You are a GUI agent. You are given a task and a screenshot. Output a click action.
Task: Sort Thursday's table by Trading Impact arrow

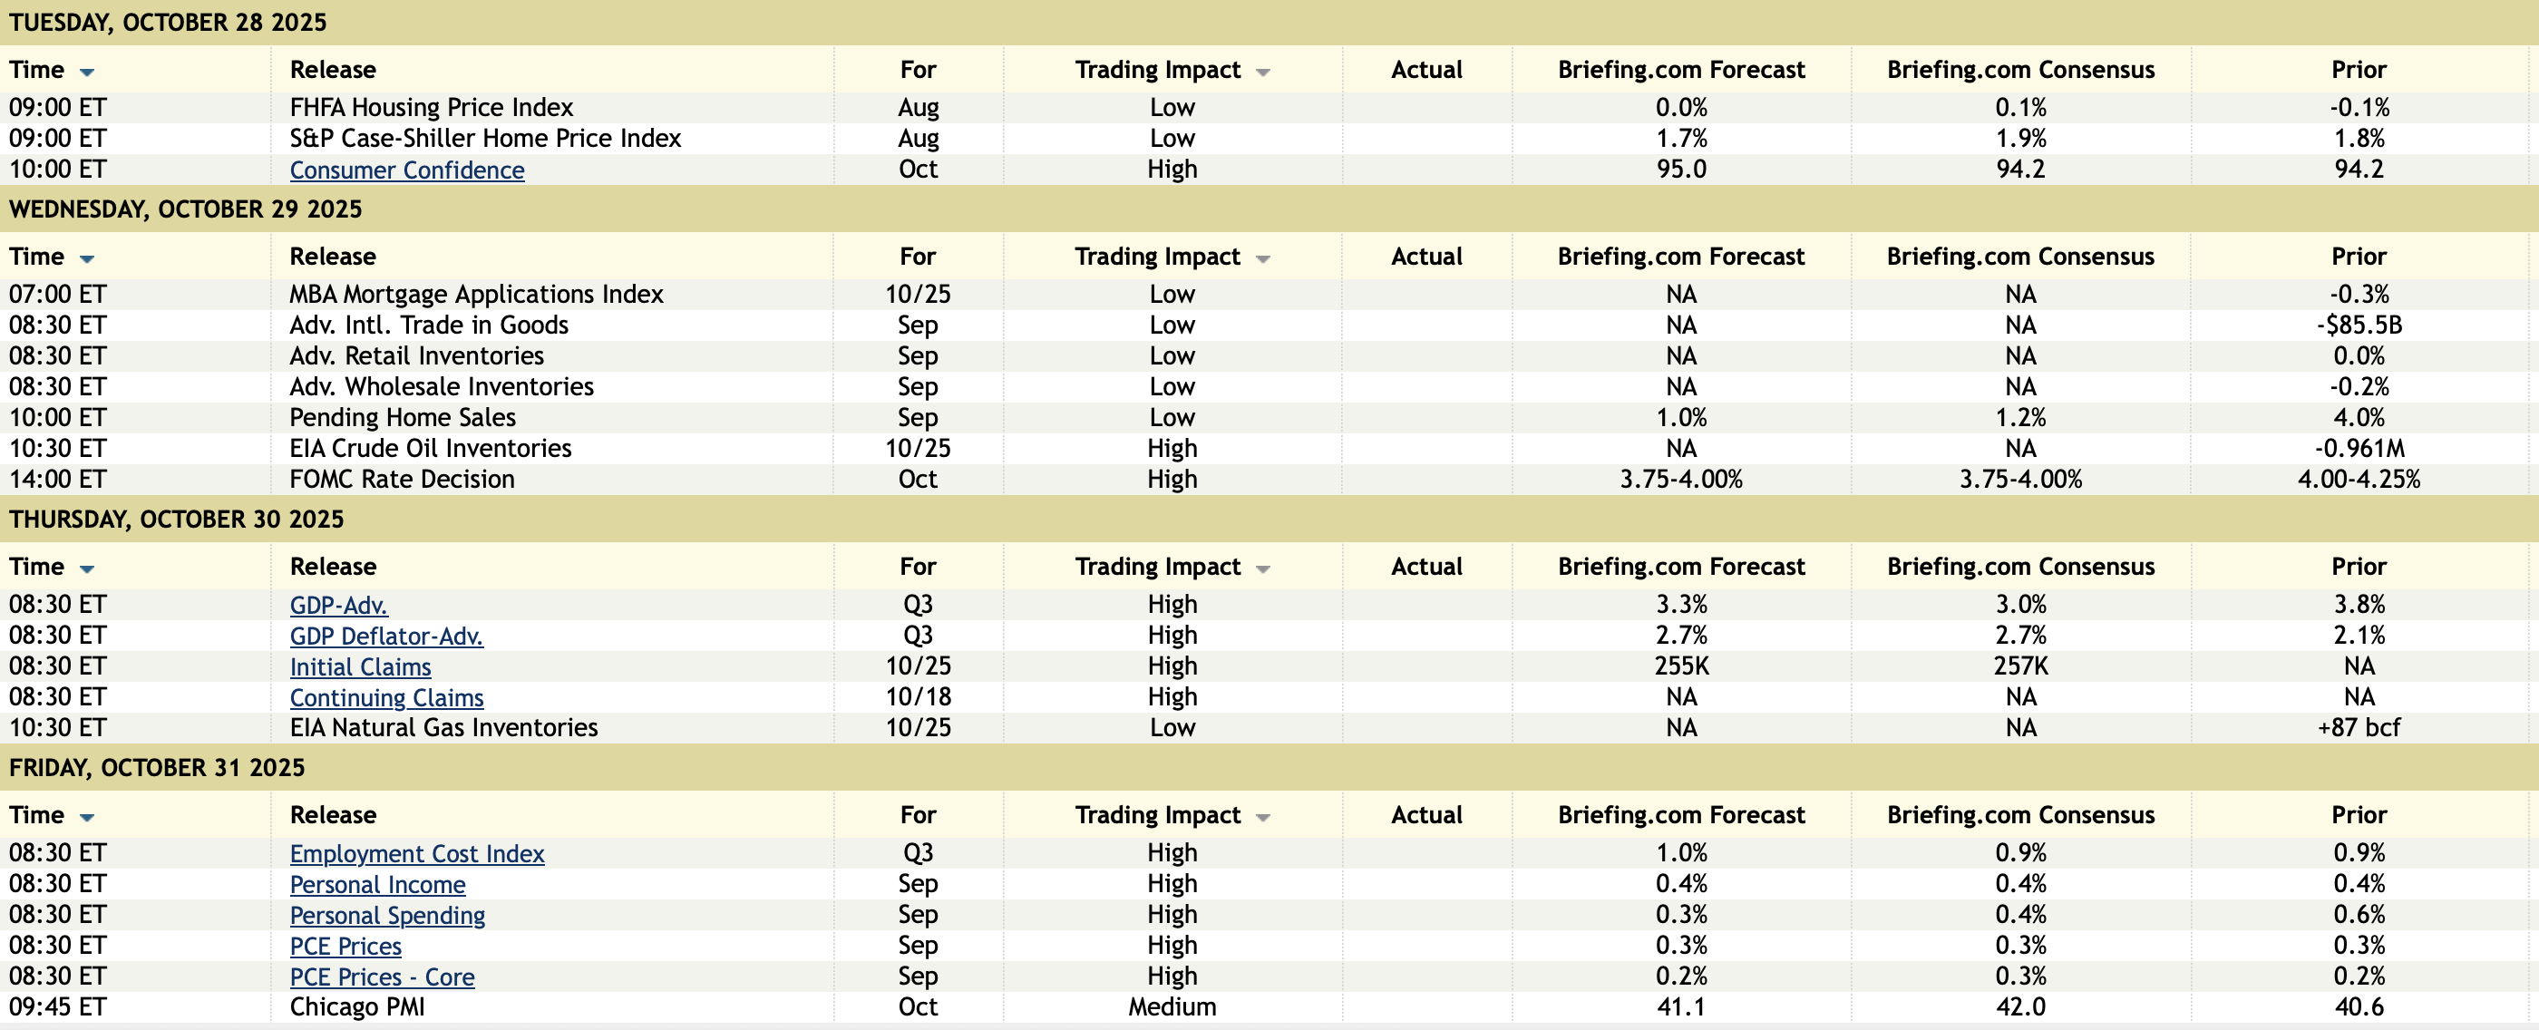1262,568
